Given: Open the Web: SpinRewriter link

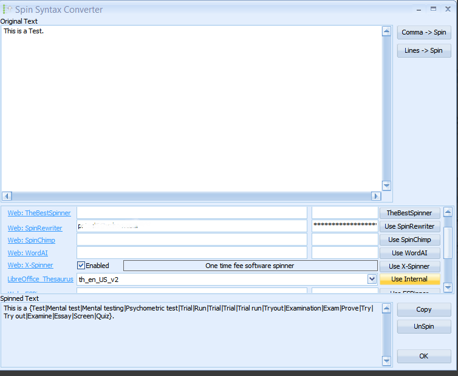Looking at the screenshot, I should pyautogui.click(x=35, y=228).
